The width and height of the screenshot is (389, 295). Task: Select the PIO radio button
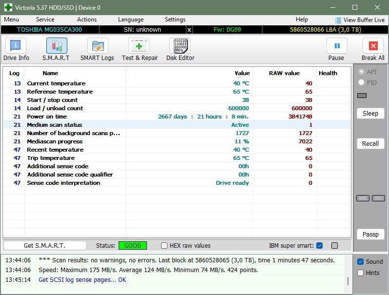362,82
